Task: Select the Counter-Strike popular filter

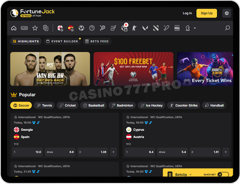Action: point(184,105)
